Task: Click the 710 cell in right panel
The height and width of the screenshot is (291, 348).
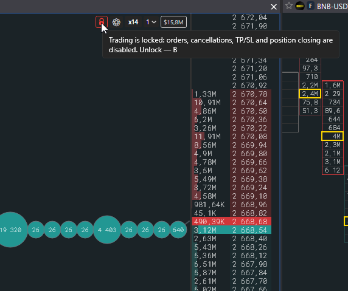Action: 310,77
